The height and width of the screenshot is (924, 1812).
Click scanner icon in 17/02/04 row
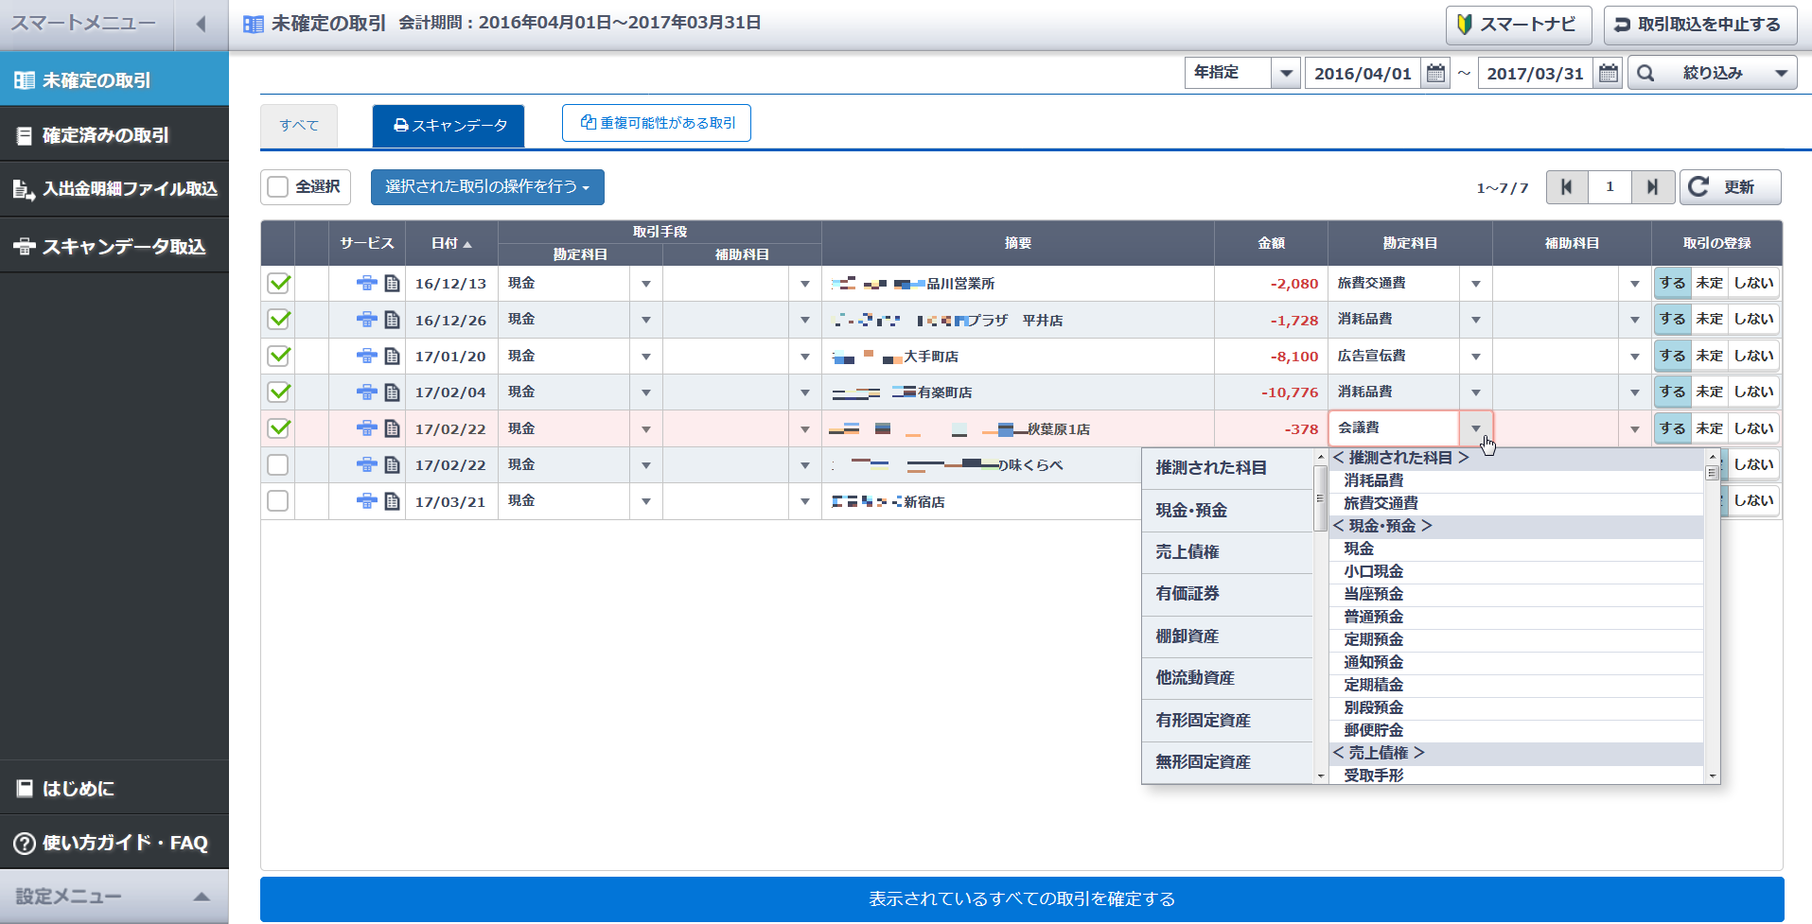coord(366,392)
